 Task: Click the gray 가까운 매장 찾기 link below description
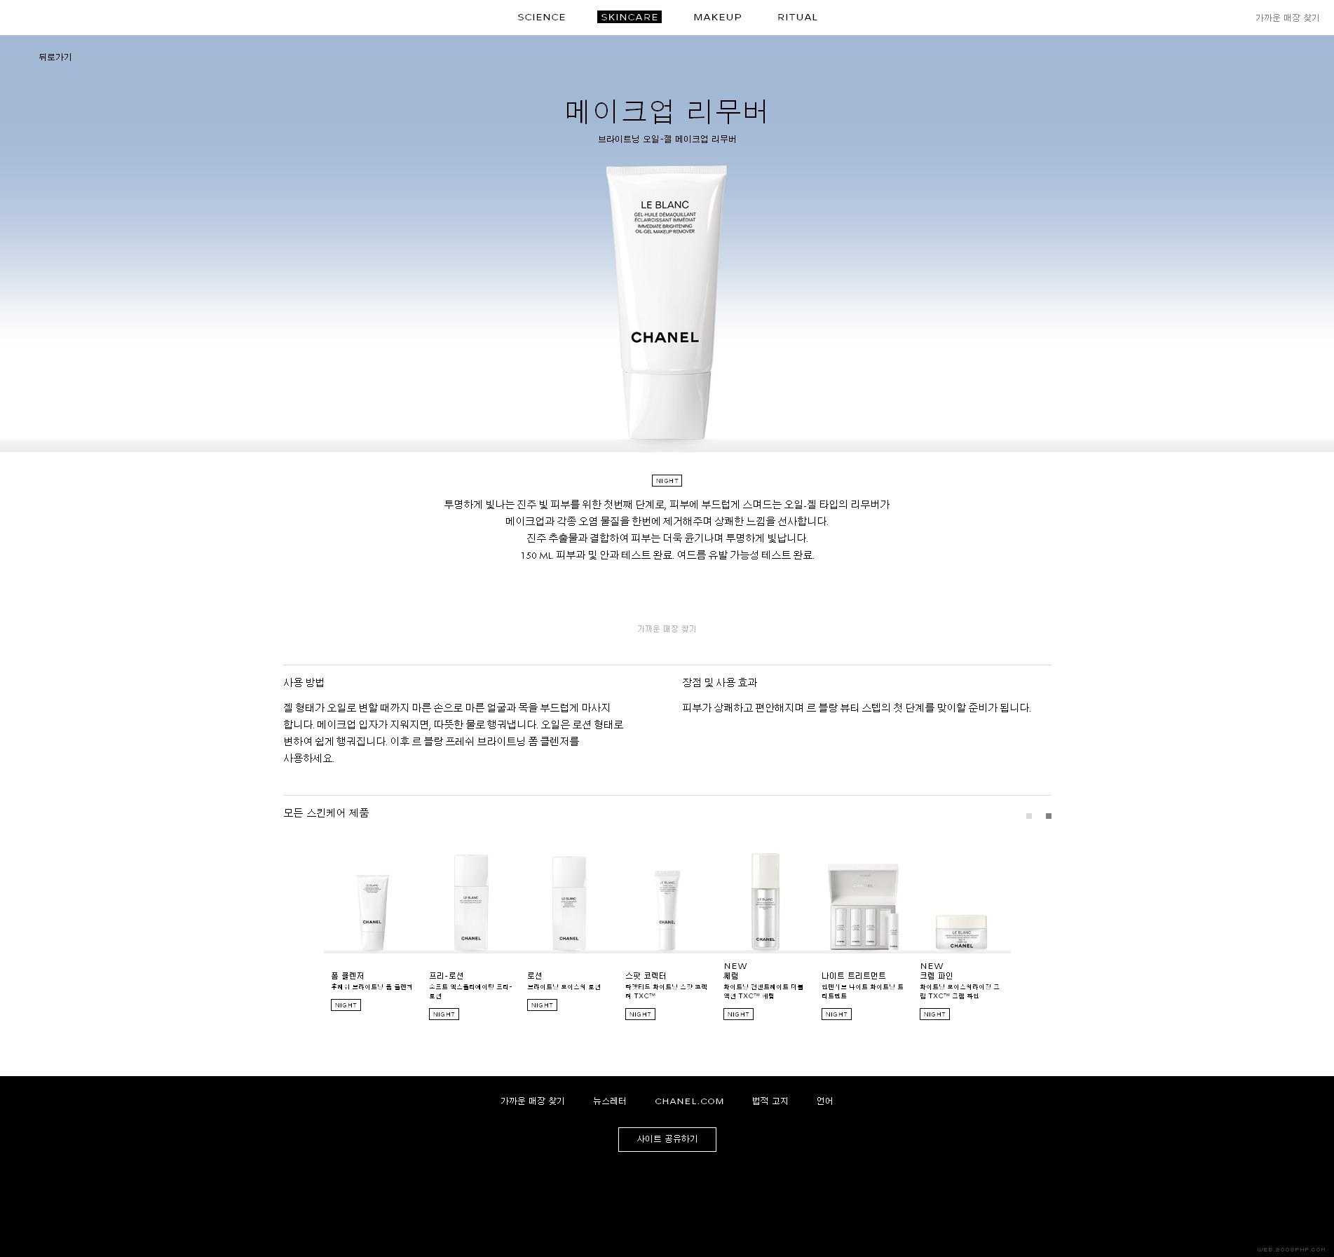pos(666,629)
